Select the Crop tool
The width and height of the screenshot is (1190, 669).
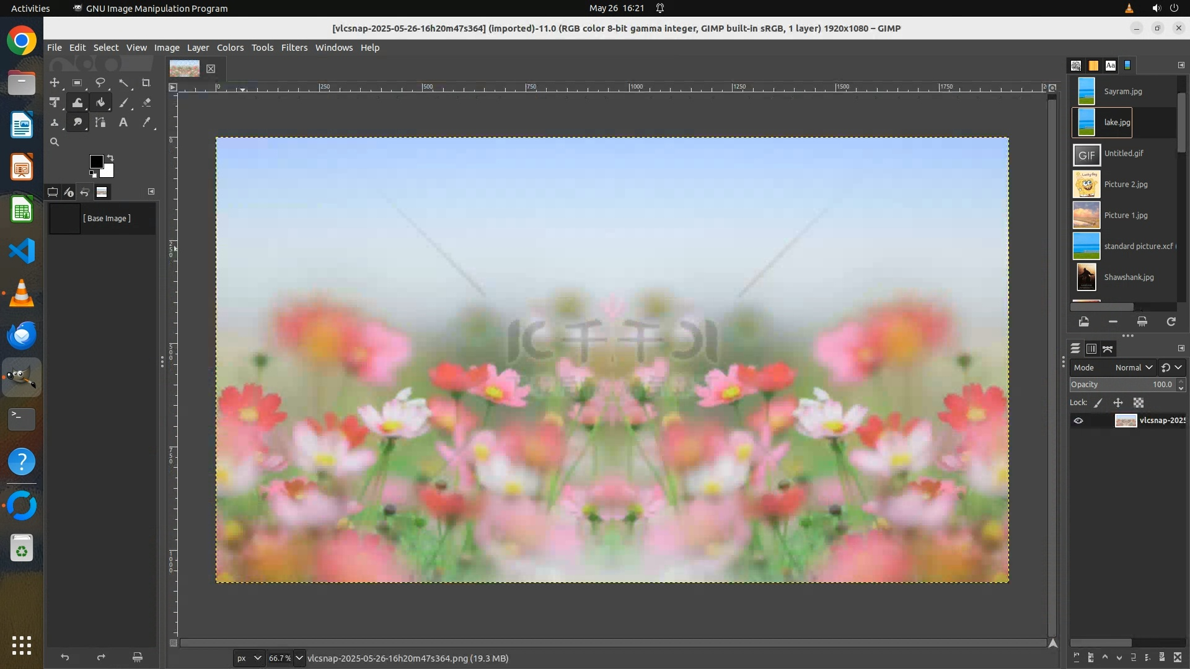[146, 83]
